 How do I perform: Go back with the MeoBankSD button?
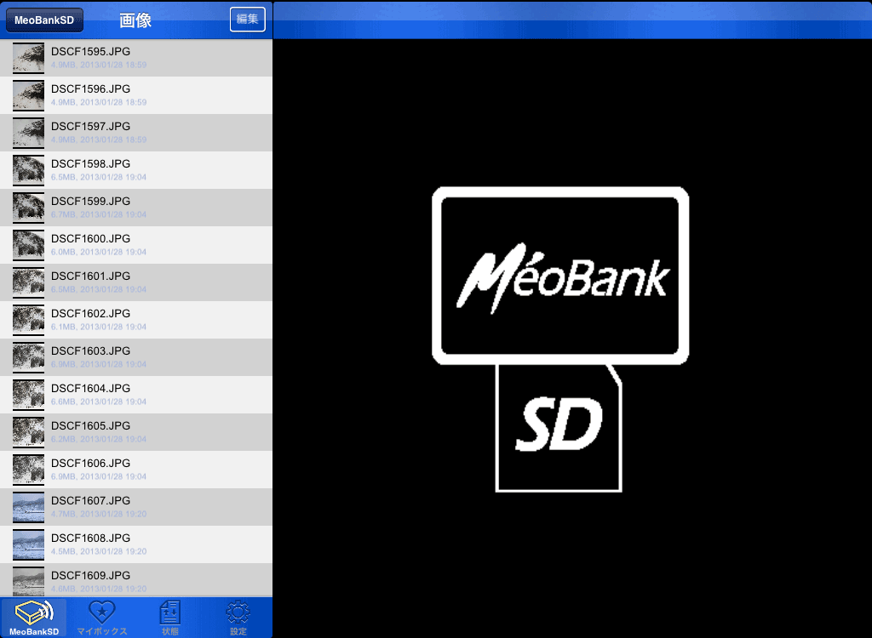point(44,20)
